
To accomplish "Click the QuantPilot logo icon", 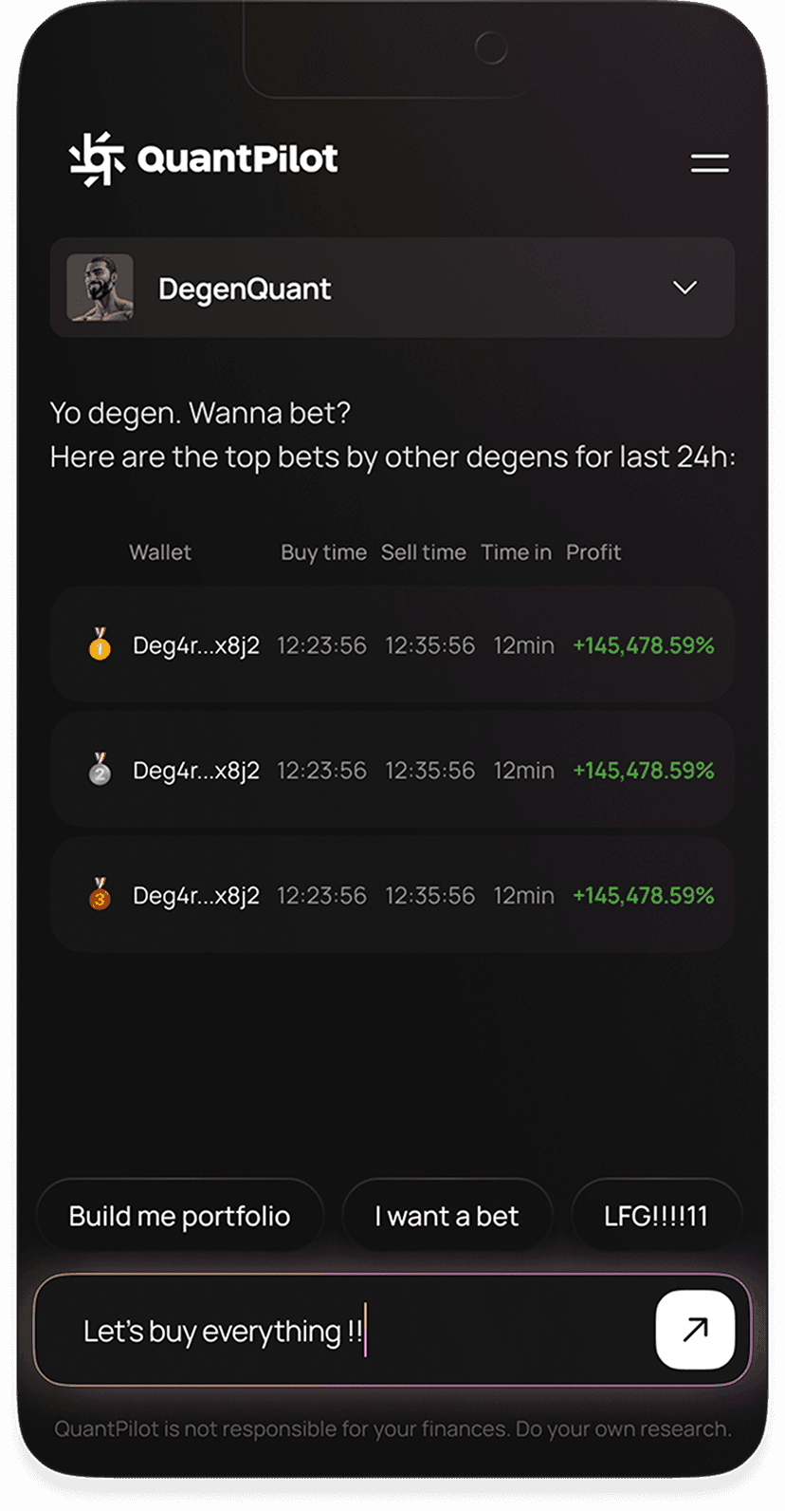I will pos(97,159).
